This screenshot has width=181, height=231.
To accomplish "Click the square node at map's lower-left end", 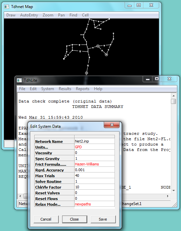I will coord(64,59).
